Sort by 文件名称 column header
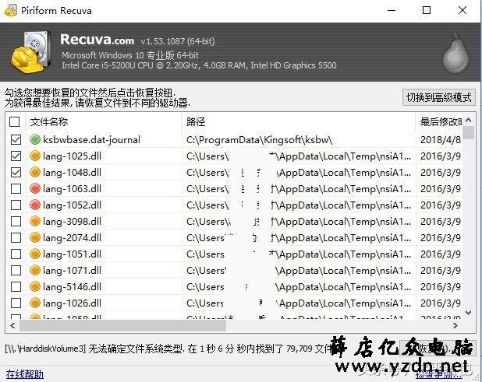 [104, 121]
